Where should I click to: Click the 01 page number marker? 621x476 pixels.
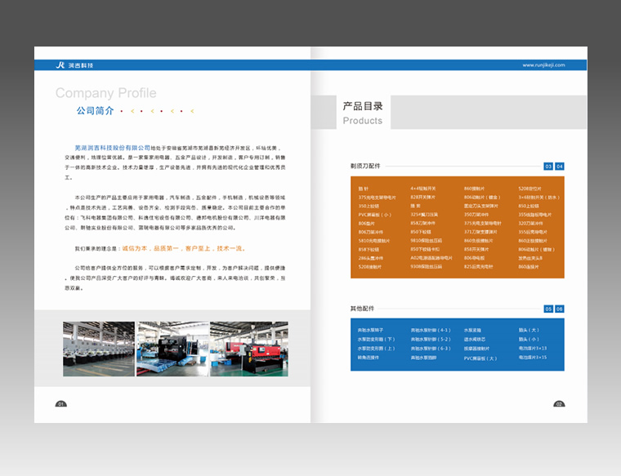coord(61,404)
